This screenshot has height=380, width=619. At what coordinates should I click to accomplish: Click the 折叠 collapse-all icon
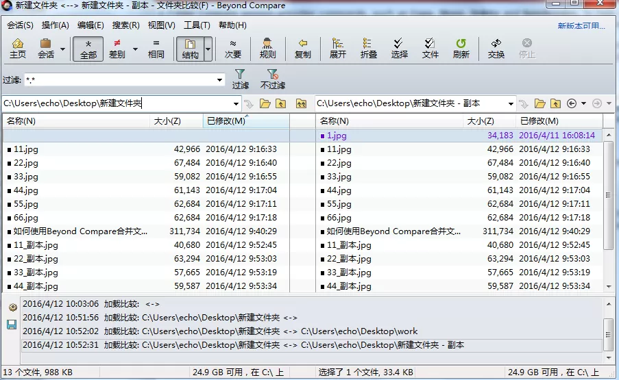click(x=369, y=49)
